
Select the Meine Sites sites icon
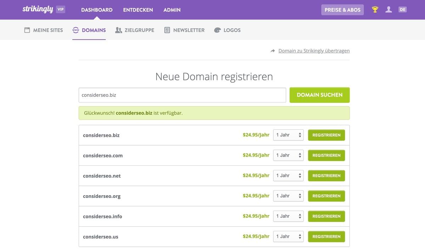click(x=27, y=30)
